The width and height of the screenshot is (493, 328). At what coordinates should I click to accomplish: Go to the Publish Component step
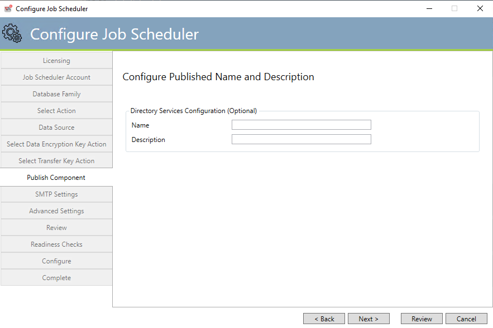coord(56,177)
